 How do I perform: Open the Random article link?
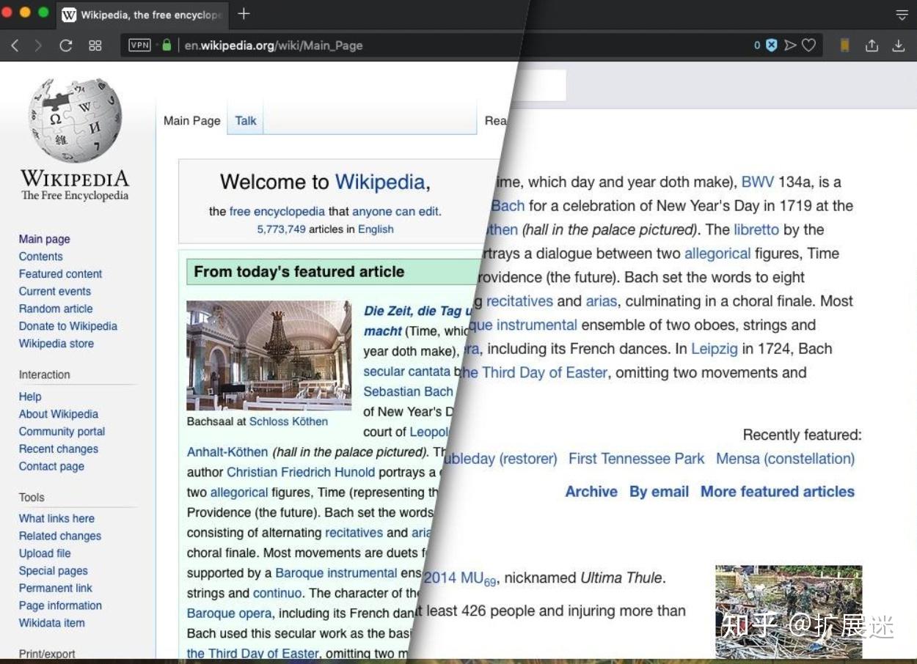(56, 309)
